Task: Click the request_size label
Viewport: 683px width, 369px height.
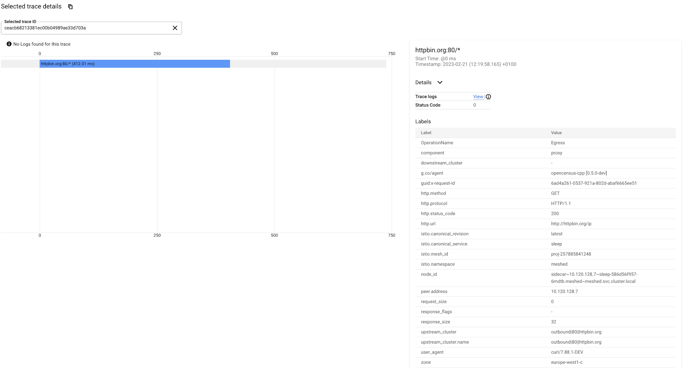Action: (434, 302)
